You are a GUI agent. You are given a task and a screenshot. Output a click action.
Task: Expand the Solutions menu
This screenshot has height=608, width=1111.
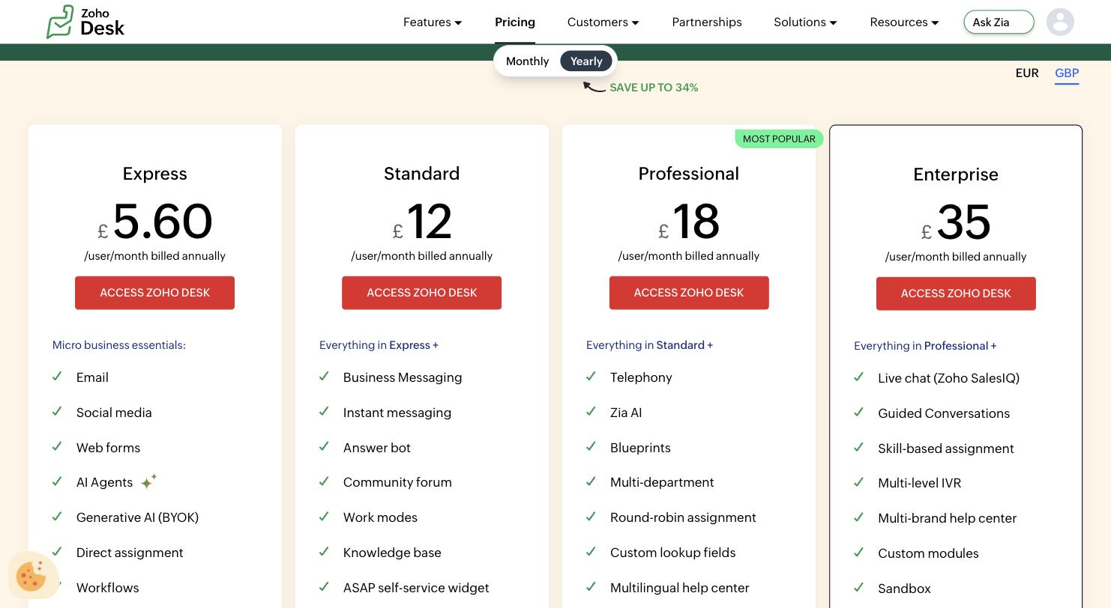tap(806, 22)
